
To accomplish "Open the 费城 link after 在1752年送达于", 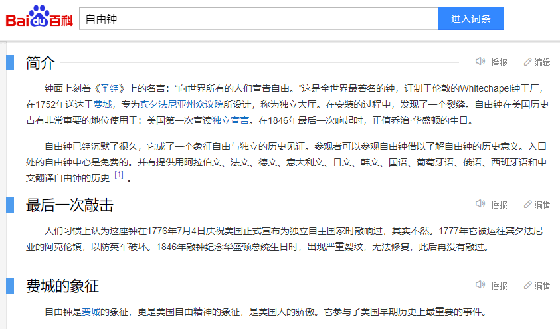I will pos(102,104).
